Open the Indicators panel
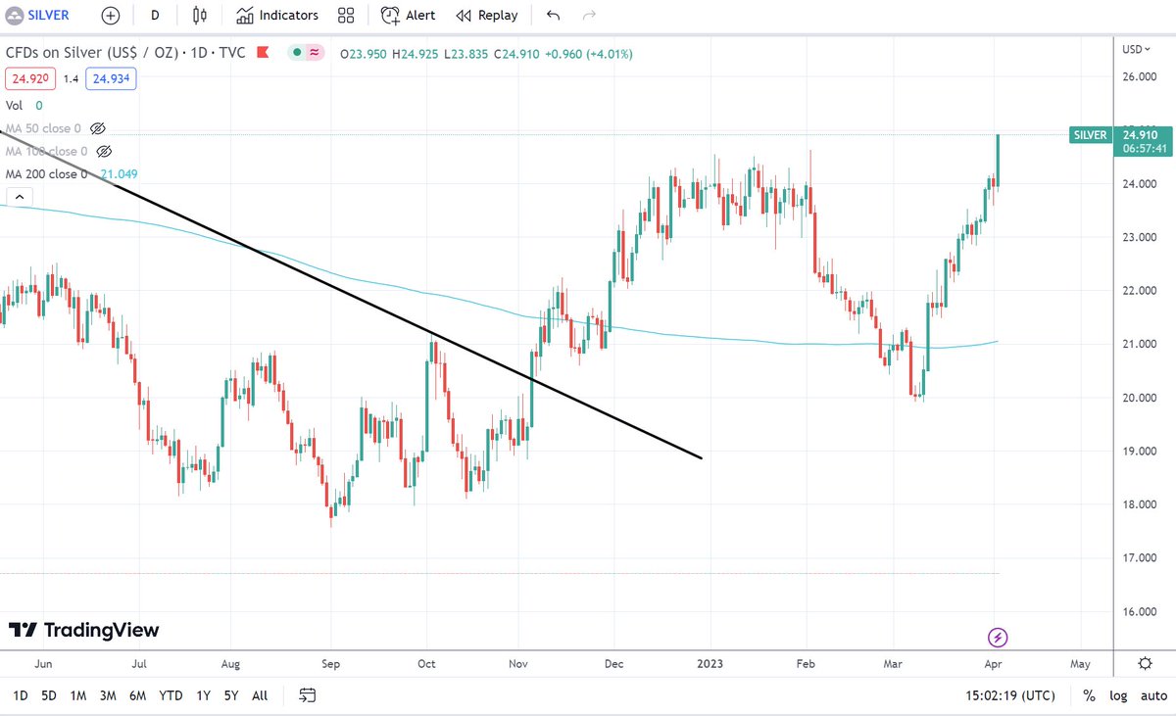The image size is (1176, 716). (277, 15)
